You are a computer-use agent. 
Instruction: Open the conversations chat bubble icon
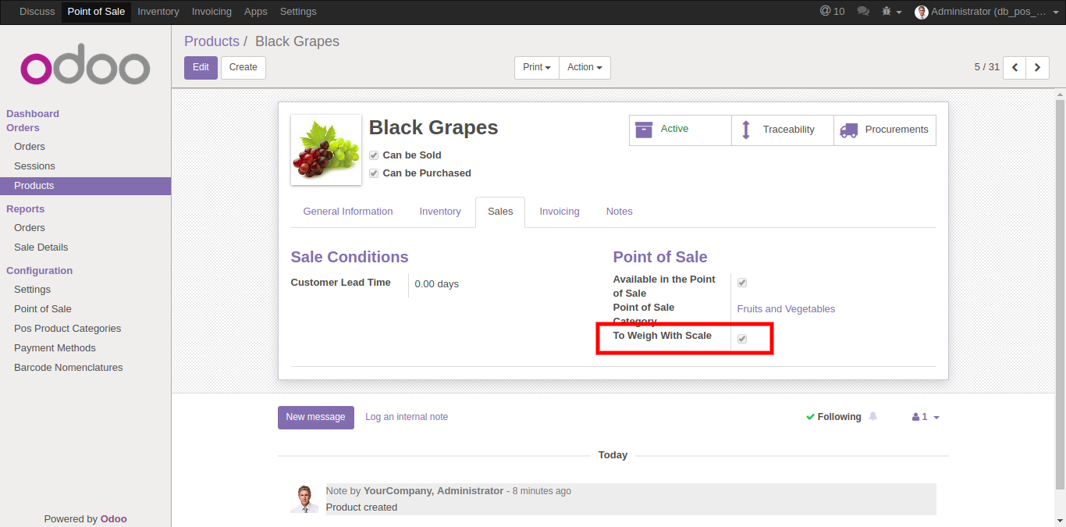pos(863,12)
